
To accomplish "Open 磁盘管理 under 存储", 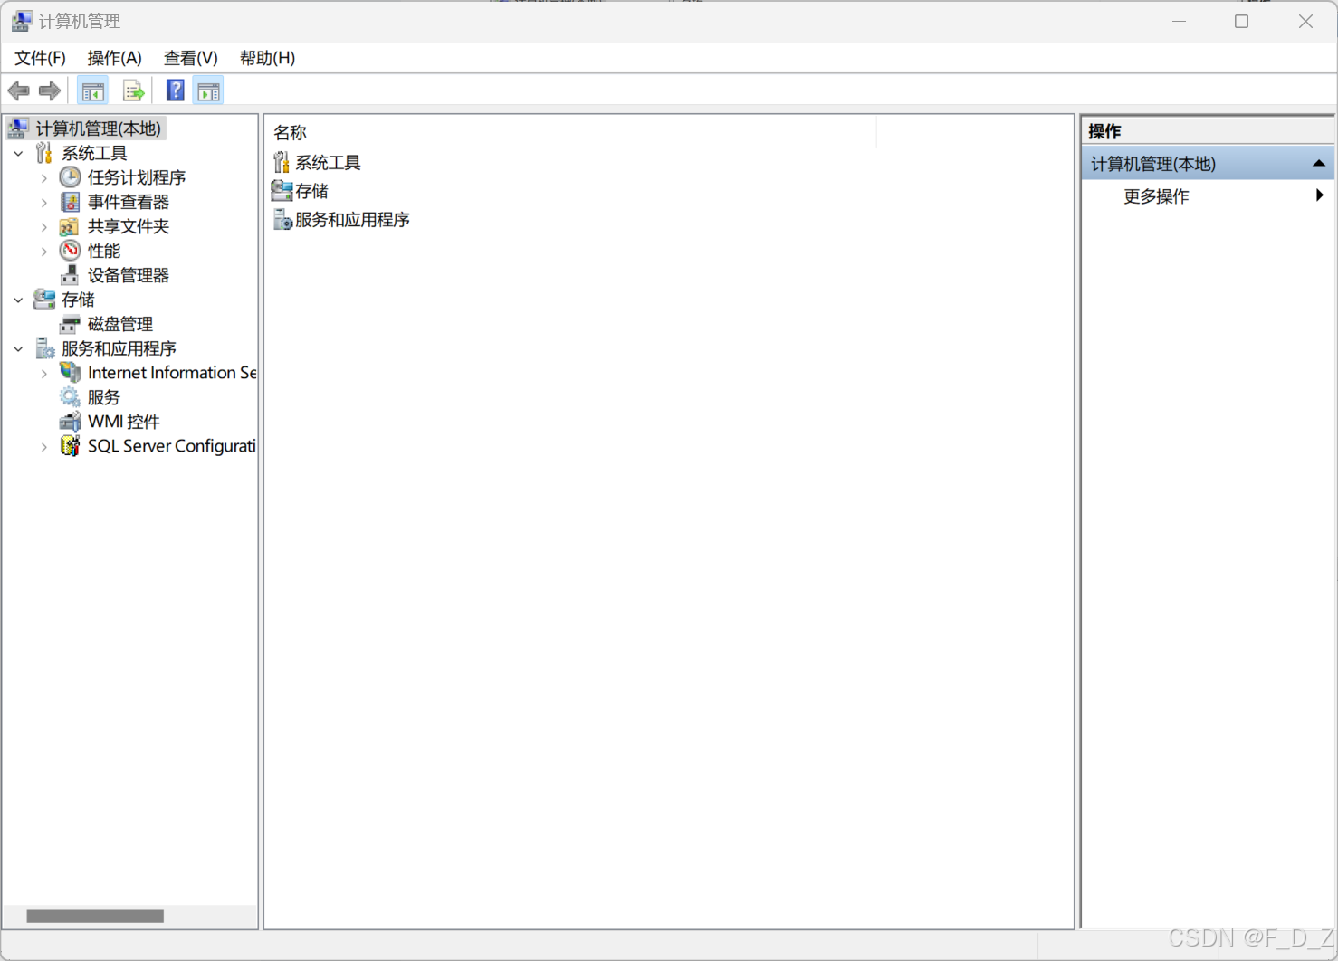I will (119, 324).
